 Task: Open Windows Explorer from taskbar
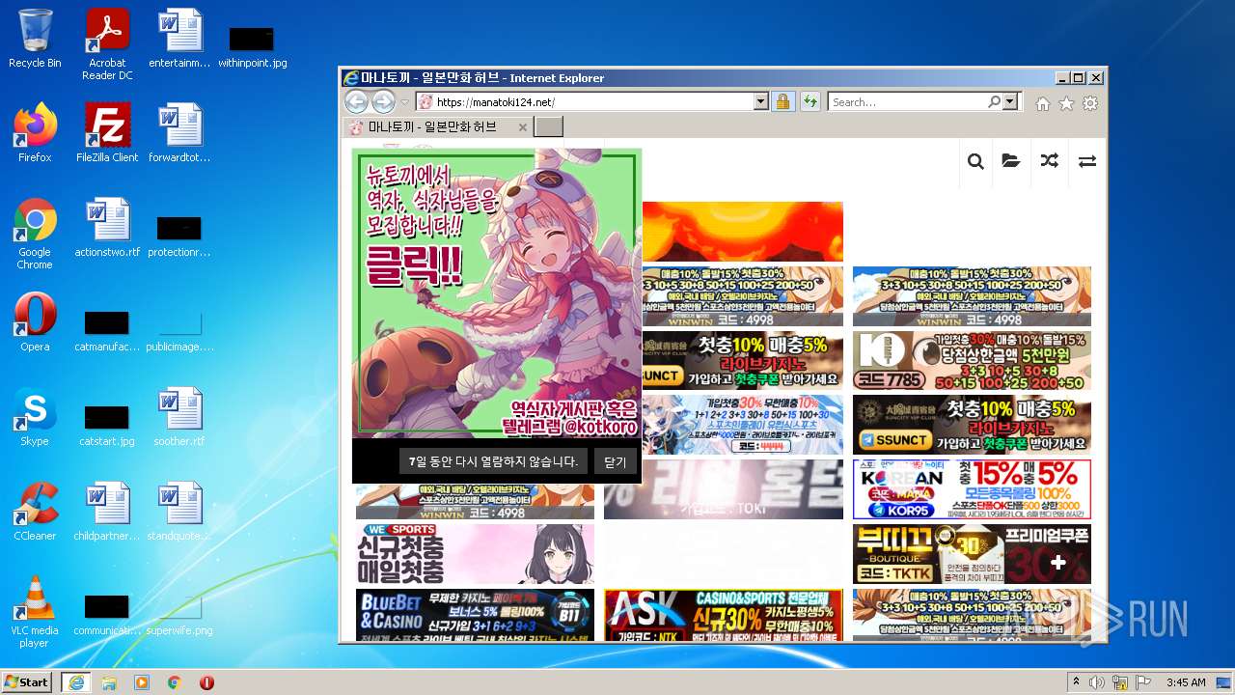(x=109, y=682)
